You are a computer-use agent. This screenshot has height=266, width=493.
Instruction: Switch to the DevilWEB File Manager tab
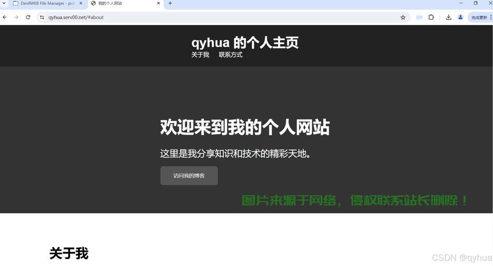point(47,4)
